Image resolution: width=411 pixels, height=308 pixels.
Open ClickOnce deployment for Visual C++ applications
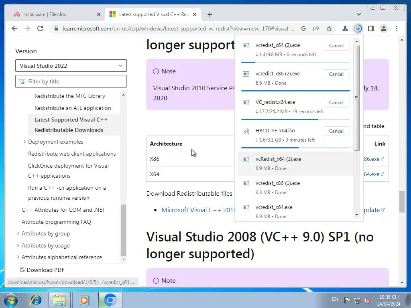click(x=68, y=171)
